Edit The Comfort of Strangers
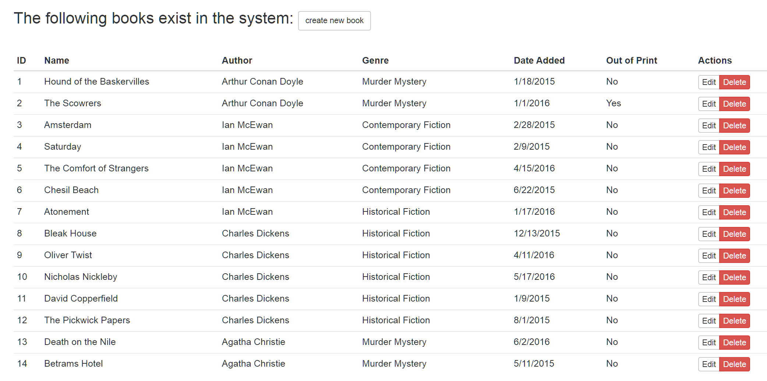The image size is (767, 381). click(708, 169)
